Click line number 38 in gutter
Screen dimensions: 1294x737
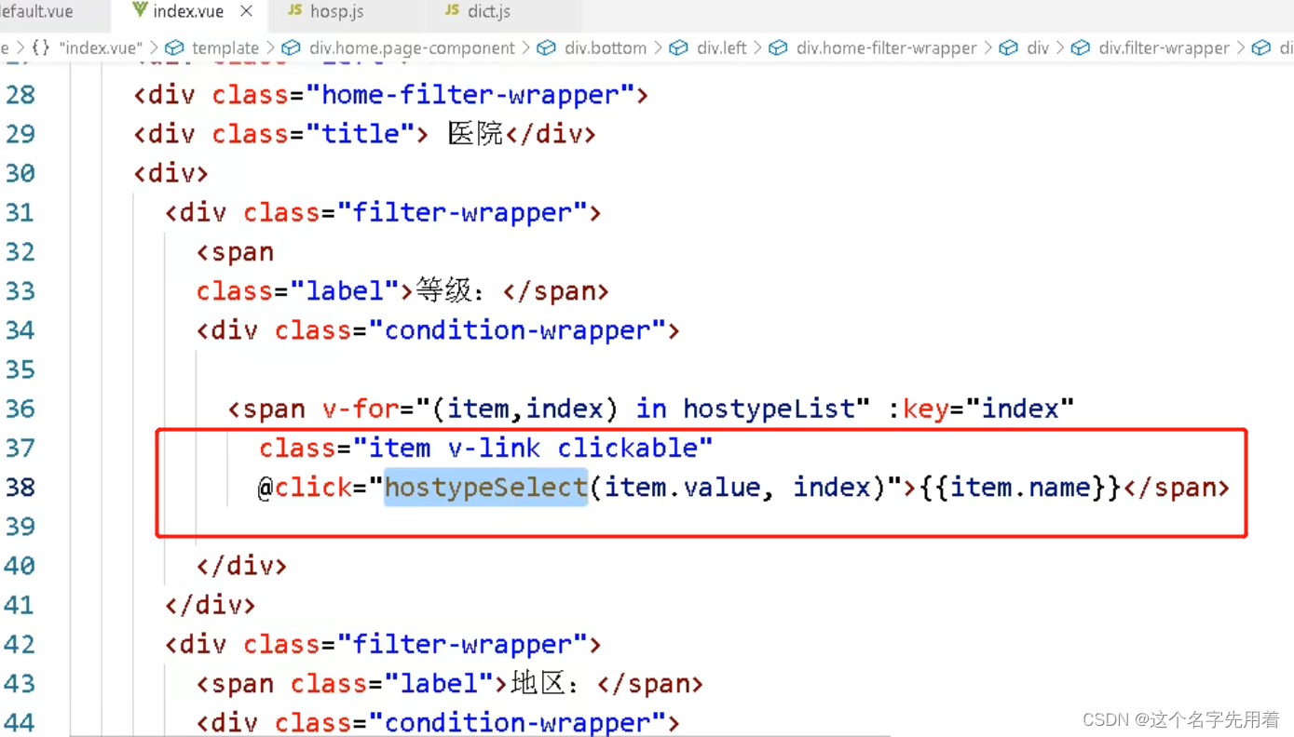[20, 487]
